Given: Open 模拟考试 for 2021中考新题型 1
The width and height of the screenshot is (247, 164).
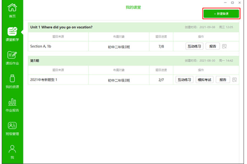Looking at the screenshot, I should click(204, 80).
